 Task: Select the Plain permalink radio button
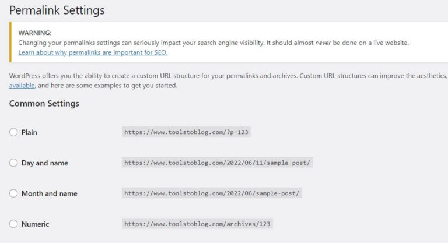pos(13,132)
